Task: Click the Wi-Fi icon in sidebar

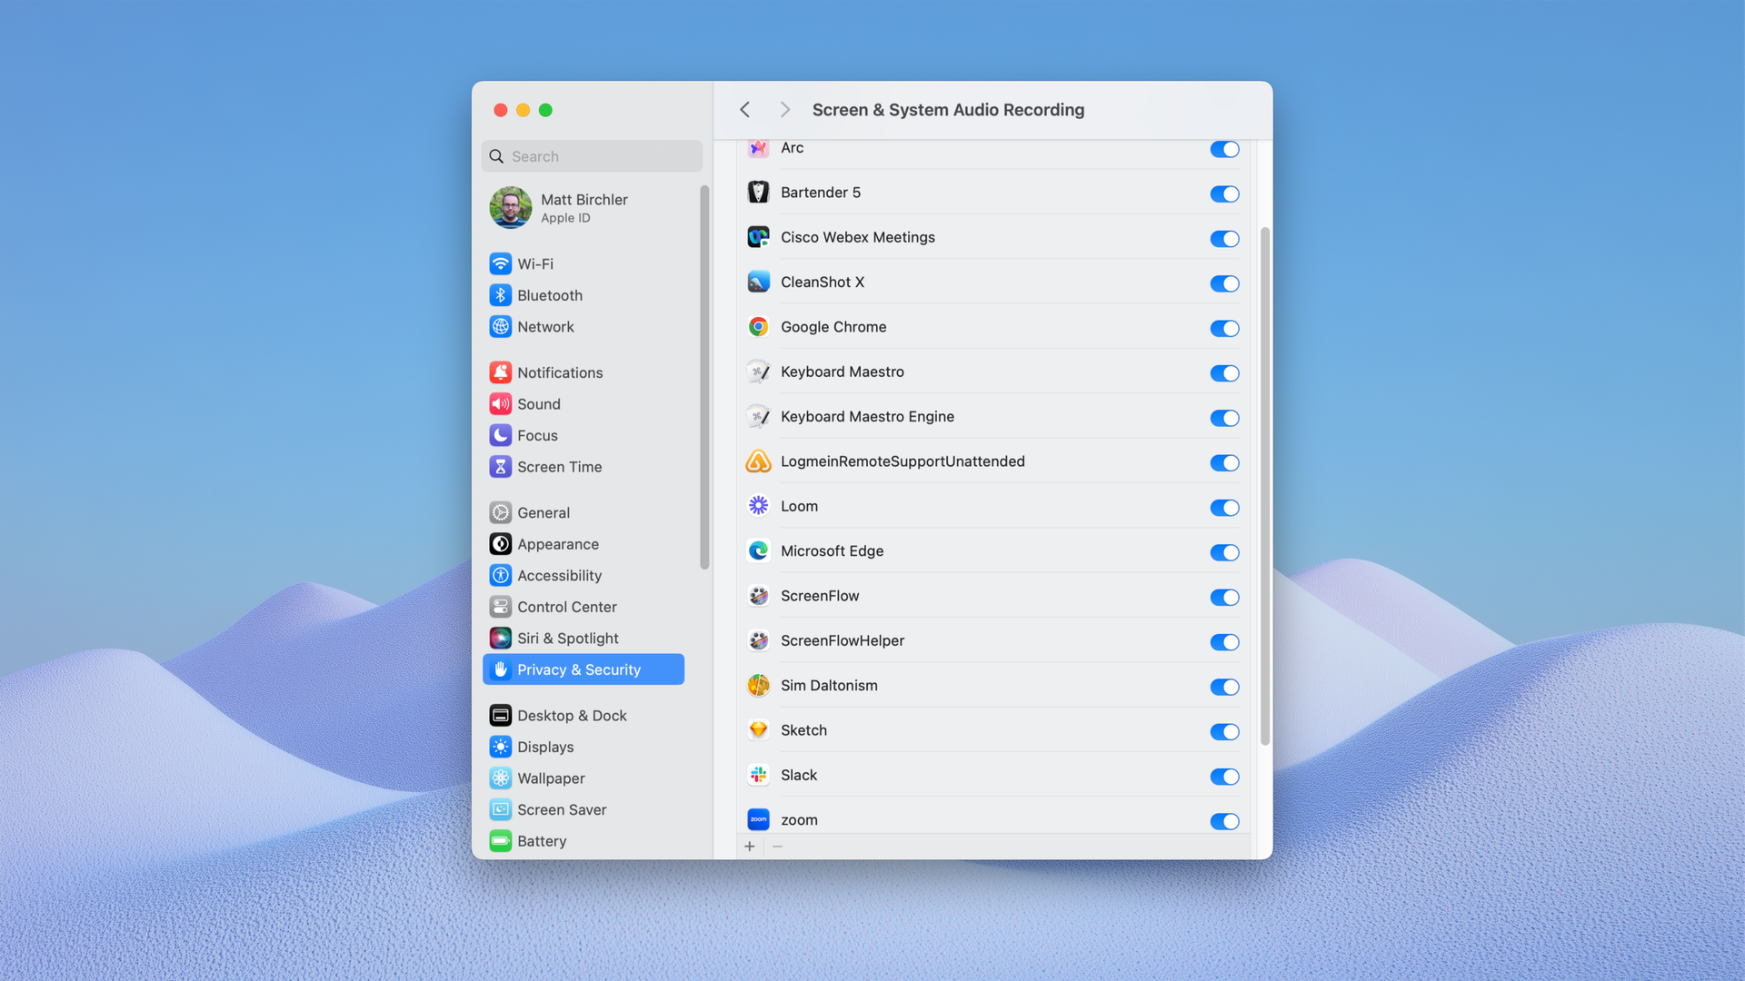Action: click(x=500, y=263)
